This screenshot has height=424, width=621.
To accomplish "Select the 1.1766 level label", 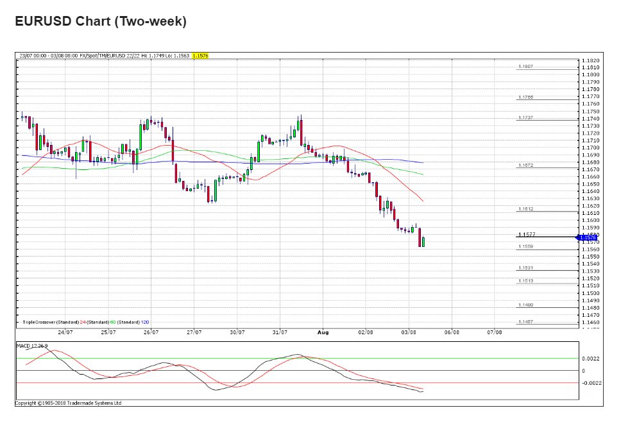I will (526, 97).
